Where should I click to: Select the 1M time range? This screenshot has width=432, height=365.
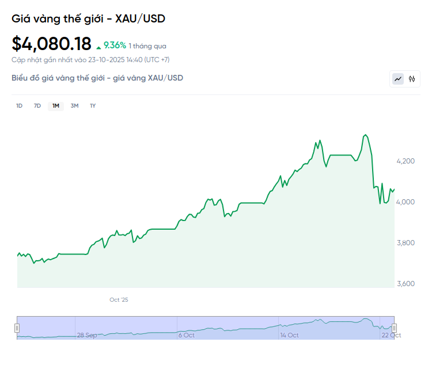coord(56,105)
